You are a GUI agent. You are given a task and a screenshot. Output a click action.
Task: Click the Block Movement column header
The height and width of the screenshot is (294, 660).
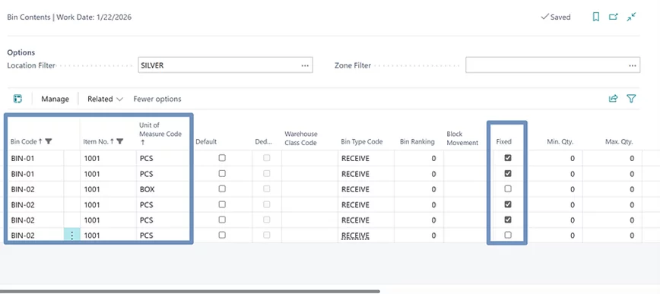pos(462,138)
